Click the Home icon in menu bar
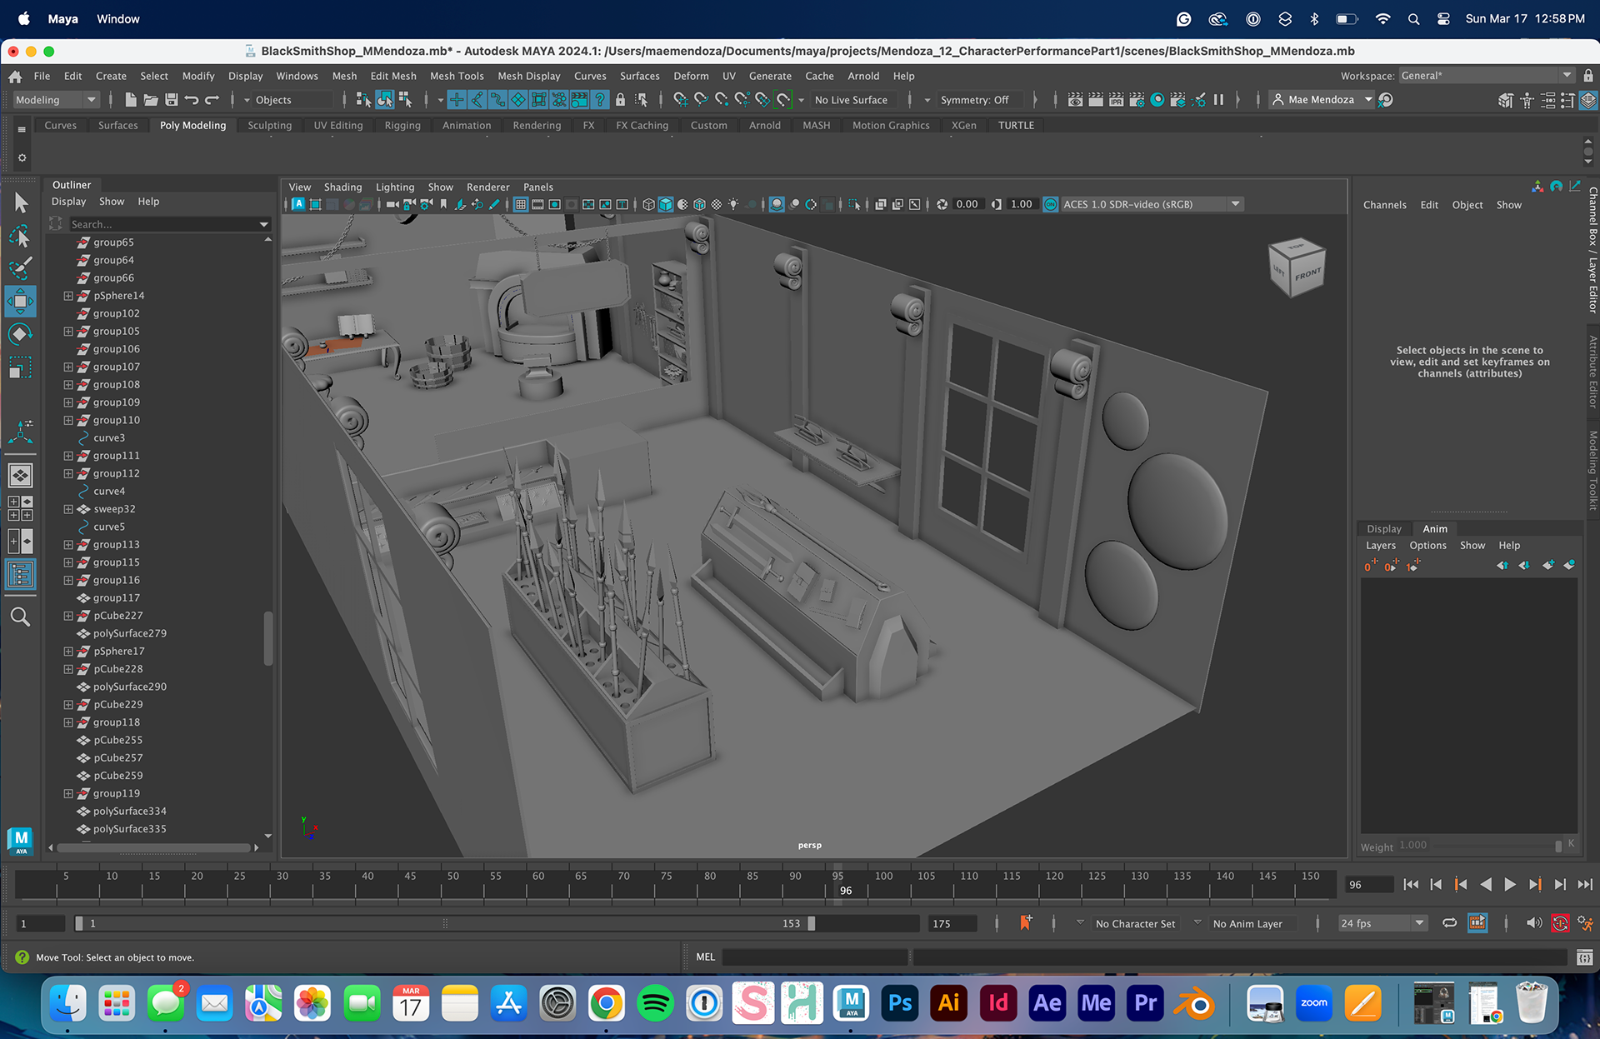The width and height of the screenshot is (1600, 1039). (x=15, y=76)
